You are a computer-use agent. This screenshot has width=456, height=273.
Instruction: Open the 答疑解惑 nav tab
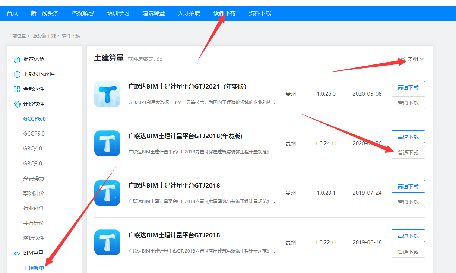(83, 13)
